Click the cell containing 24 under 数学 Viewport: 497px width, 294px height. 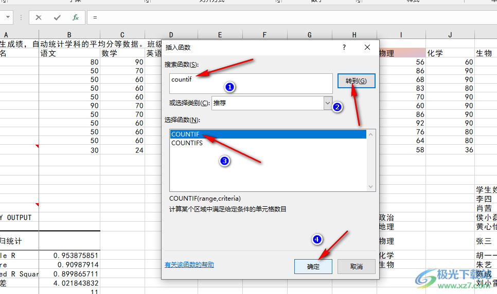122,150
